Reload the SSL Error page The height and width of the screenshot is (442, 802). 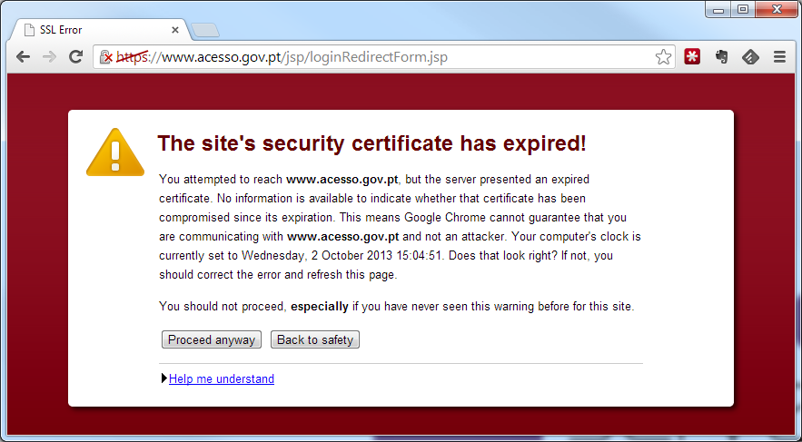pos(76,56)
